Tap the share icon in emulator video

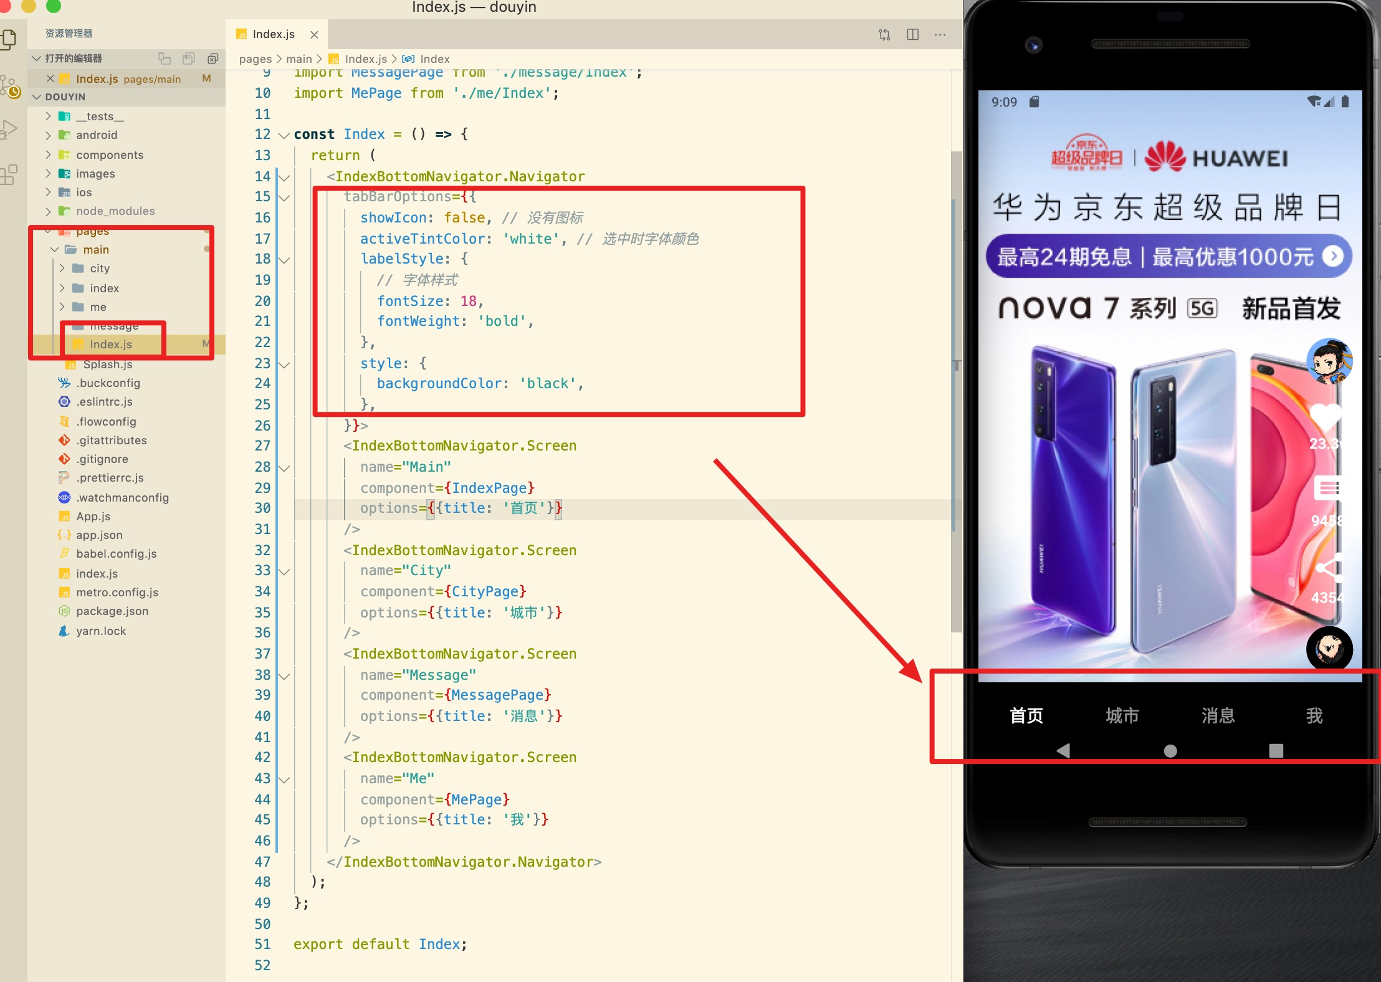pyautogui.click(x=1328, y=568)
